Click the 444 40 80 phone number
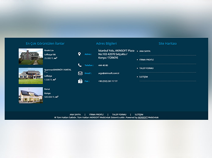Screen dimensions: 212x158 (x=103, y=65)
